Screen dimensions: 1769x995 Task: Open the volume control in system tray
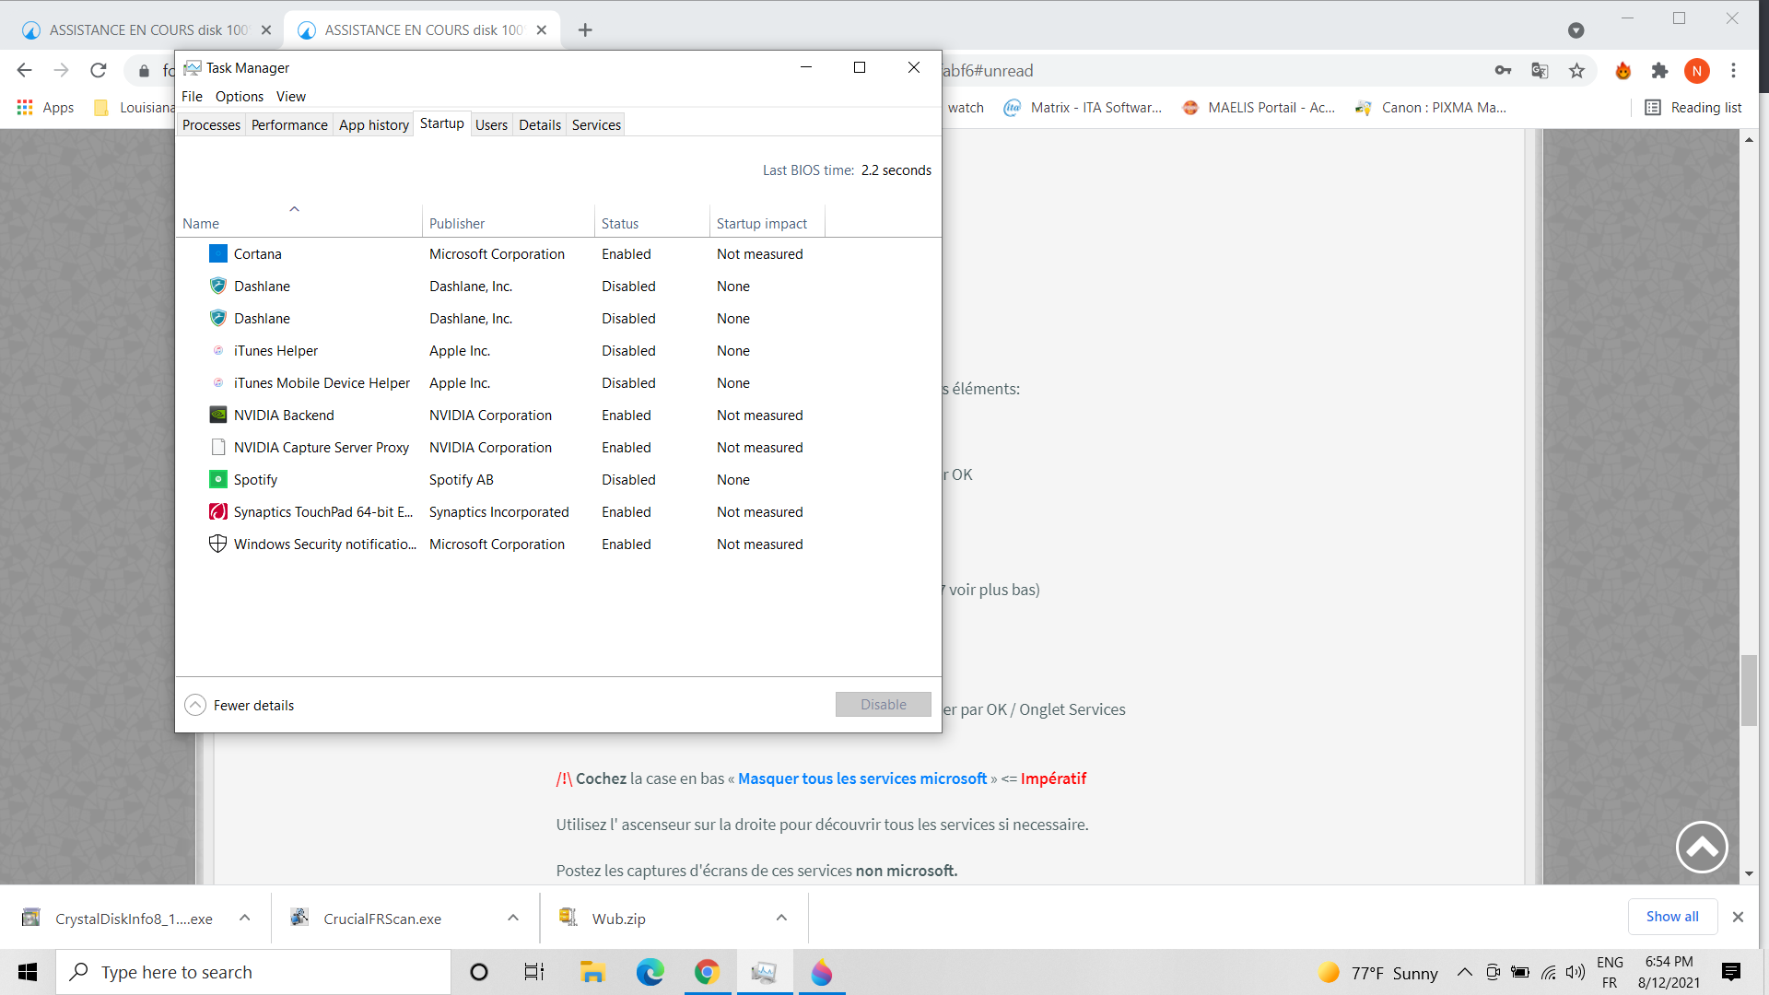1575,972
